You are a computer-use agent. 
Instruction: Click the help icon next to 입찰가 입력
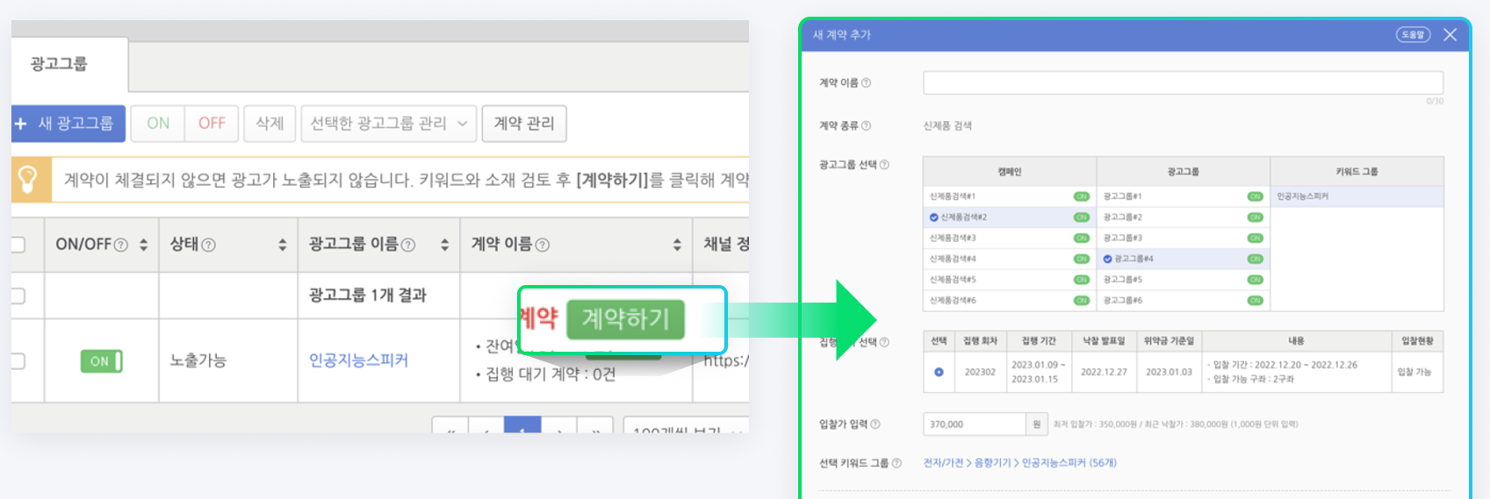coord(875,424)
